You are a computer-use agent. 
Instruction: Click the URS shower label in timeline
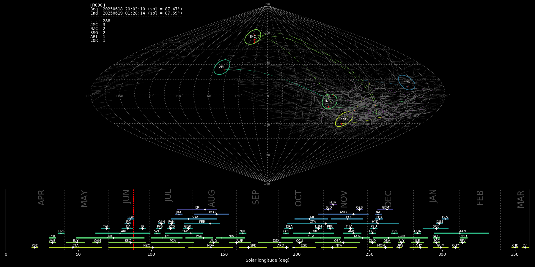pyautogui.click(x=400, y=246)
